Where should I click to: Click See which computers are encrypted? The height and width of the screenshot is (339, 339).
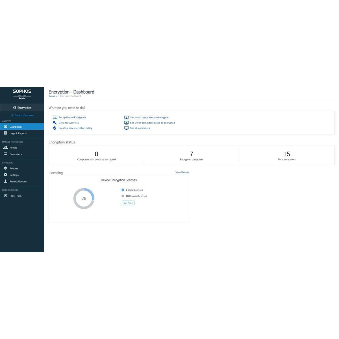pos(149,118)
